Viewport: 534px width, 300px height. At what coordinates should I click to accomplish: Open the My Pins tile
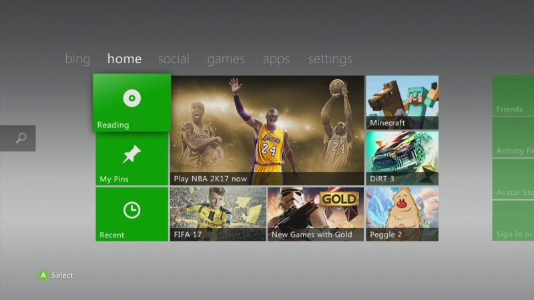pyautogui.click(x=131, y=159)
